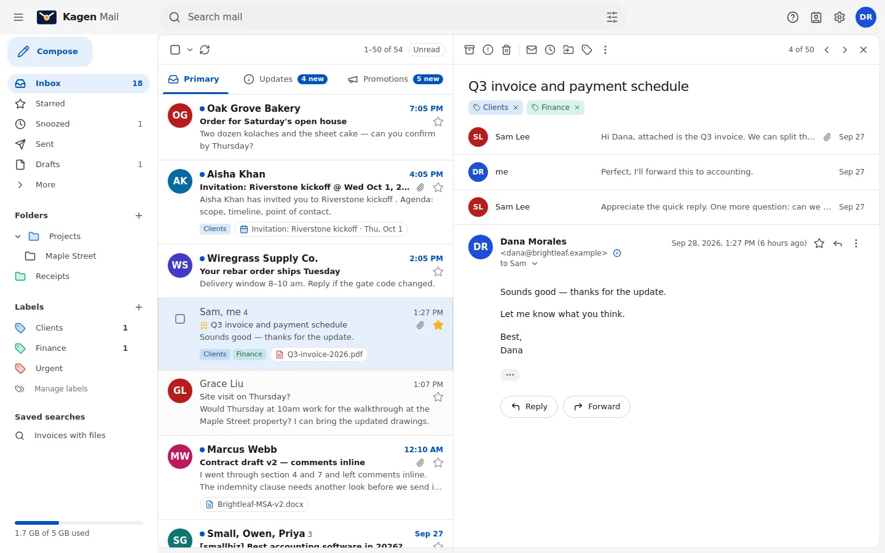Viewport: 885px width, 553px height.
Task: Open the main menu hamburger icon
Action: click(18, 17)
